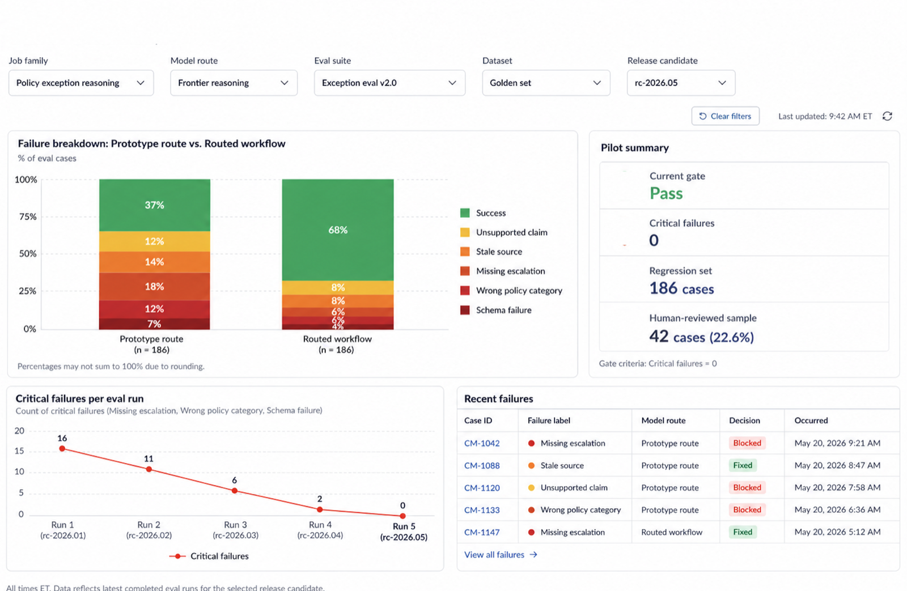This screenshot has height=591, width=907.
Task: Click the arrow icon after View all failures
Action: (533, 555)
